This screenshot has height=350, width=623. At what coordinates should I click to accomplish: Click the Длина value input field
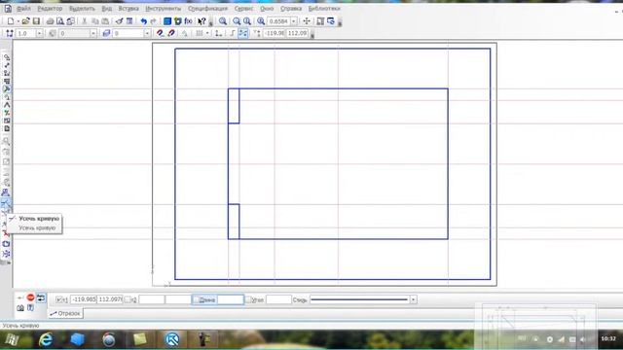(230, 299)
